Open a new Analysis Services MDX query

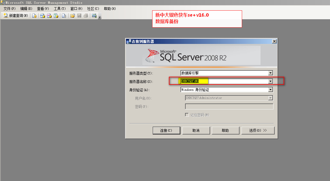pos(42,16)
